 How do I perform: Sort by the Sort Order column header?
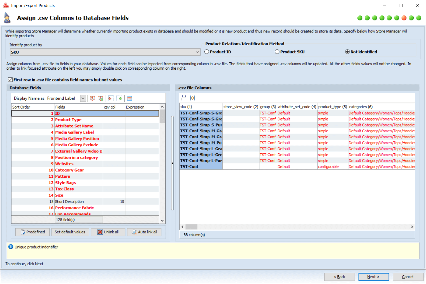point(33,107)
